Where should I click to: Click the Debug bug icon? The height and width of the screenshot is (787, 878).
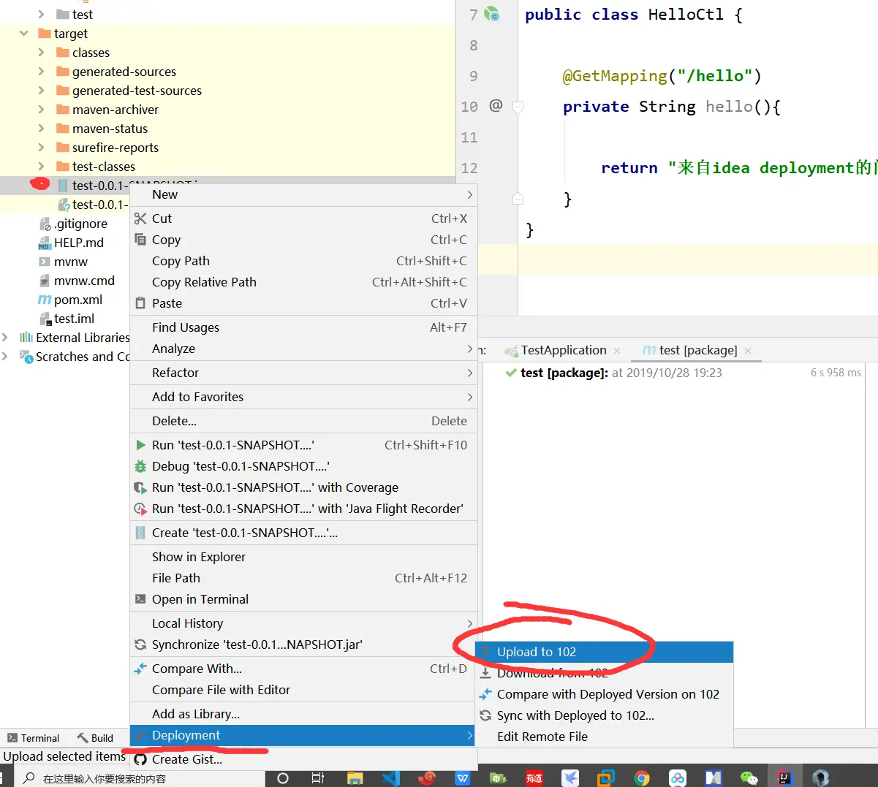click(x=140, y=466)
